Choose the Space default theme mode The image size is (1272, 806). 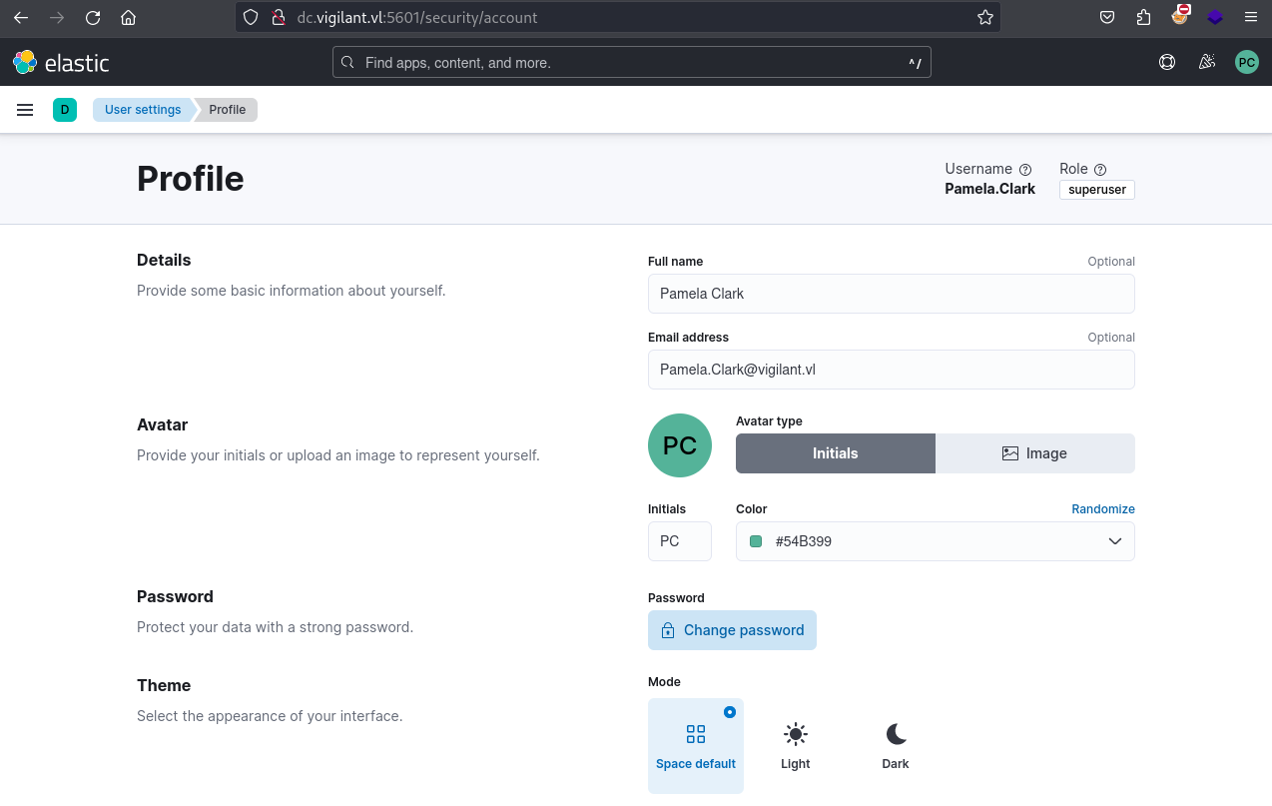696,746
